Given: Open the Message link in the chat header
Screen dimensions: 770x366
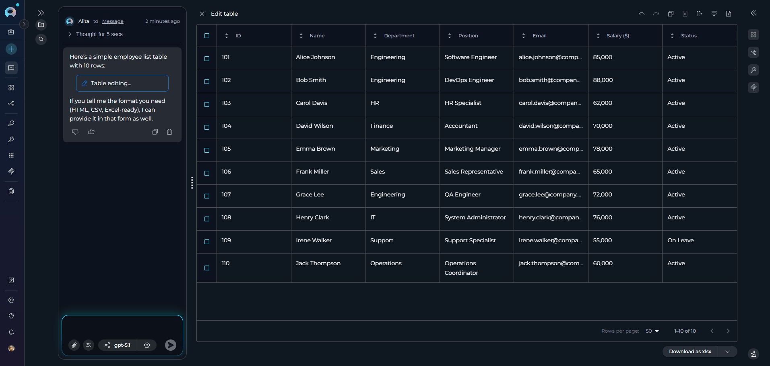Looking at the screenshot, I should point(112,21).
